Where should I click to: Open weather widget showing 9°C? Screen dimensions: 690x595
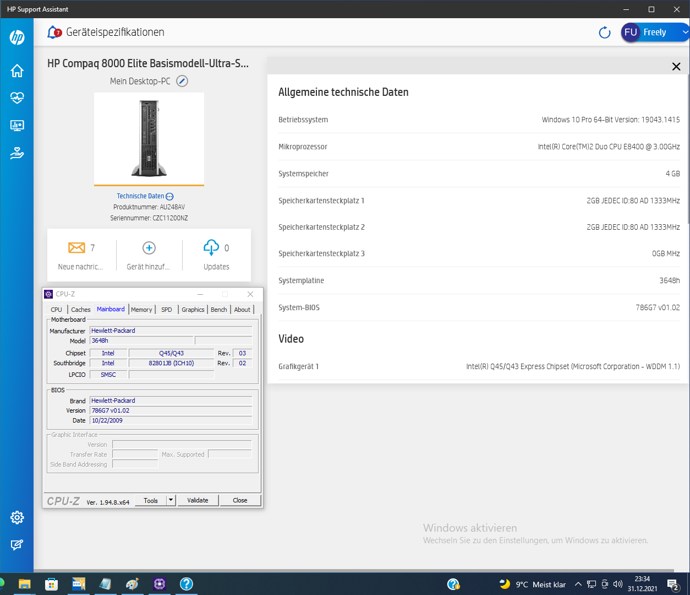coord(533,585)
